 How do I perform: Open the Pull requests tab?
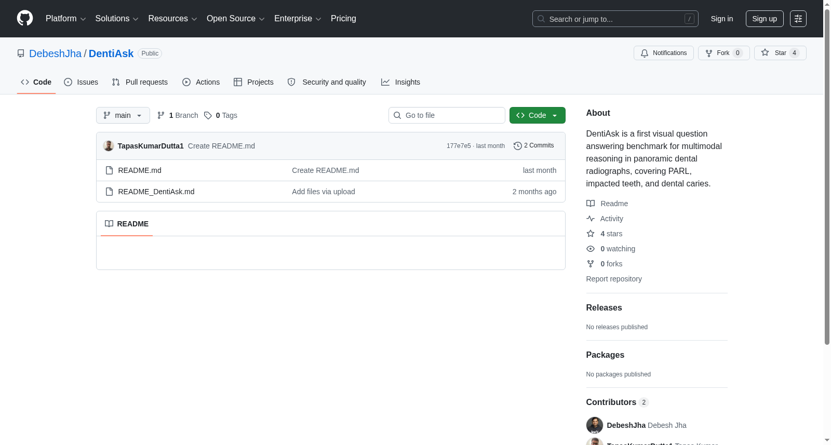(140, 82)
